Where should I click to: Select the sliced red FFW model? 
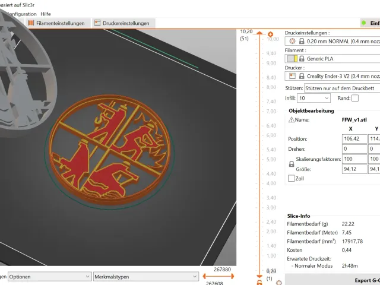point(109,150)
